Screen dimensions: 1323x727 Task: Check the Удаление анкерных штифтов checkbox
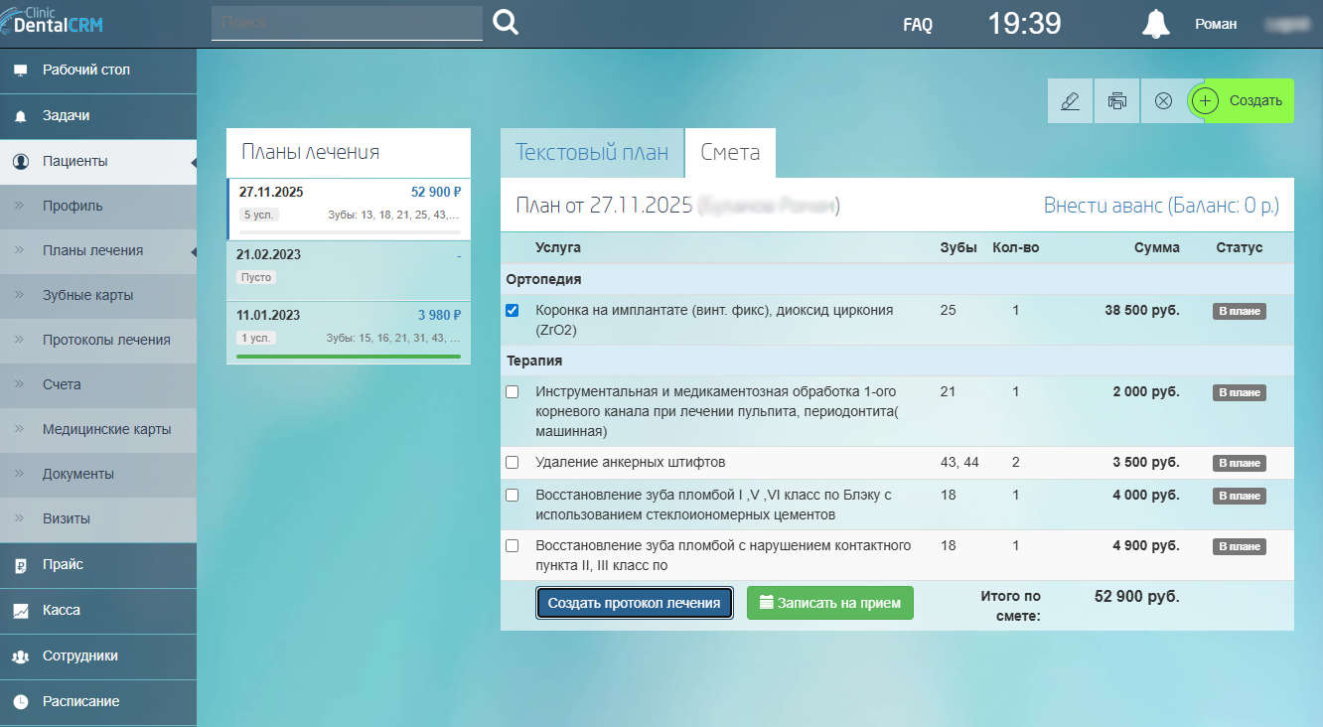tap(513, 462)
